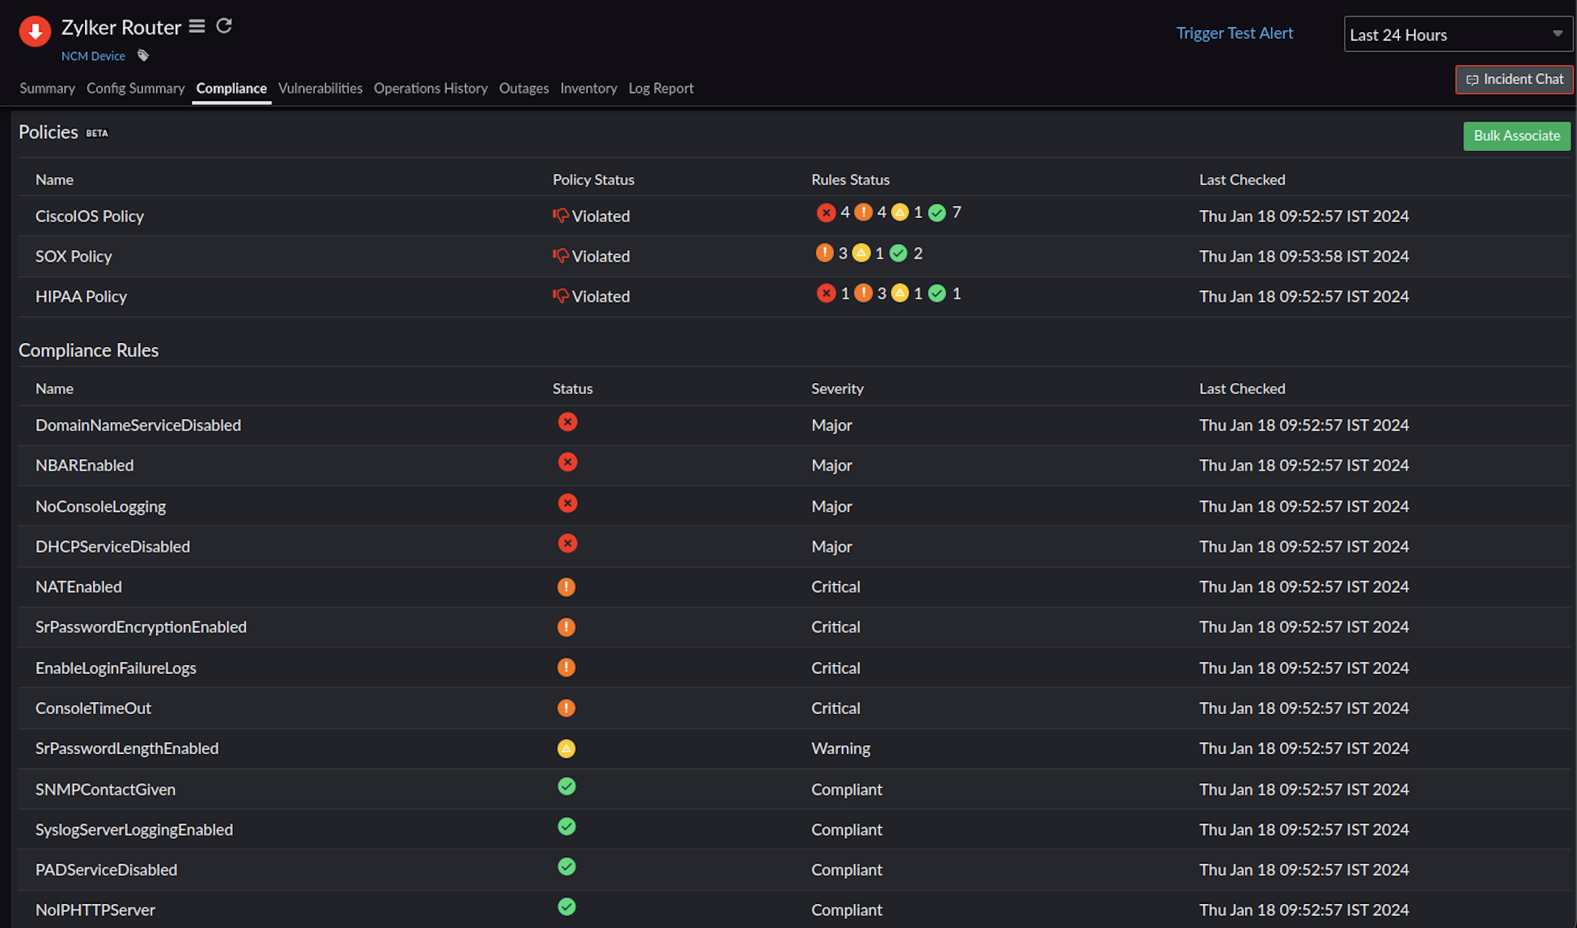Click the Trigger Test Alert link
The width and height of the screenshot is (1577, 928).
pyautogui.click(x=1234, y=33)
